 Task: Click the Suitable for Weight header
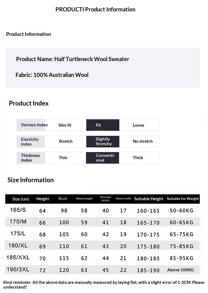pos(183,199)
